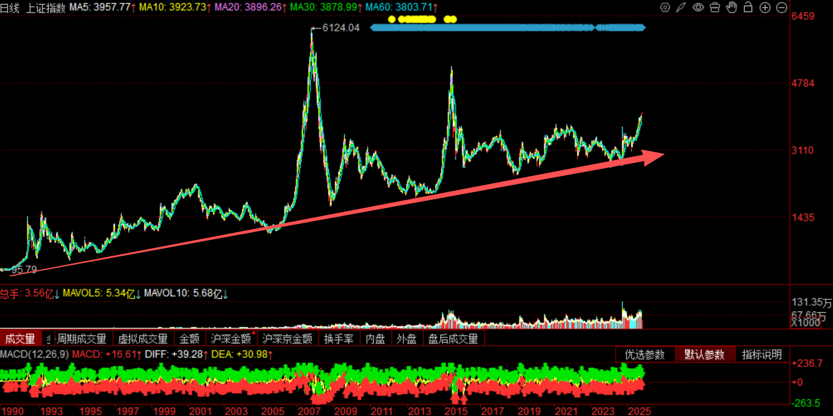Click the 优选参数 button

645,355
